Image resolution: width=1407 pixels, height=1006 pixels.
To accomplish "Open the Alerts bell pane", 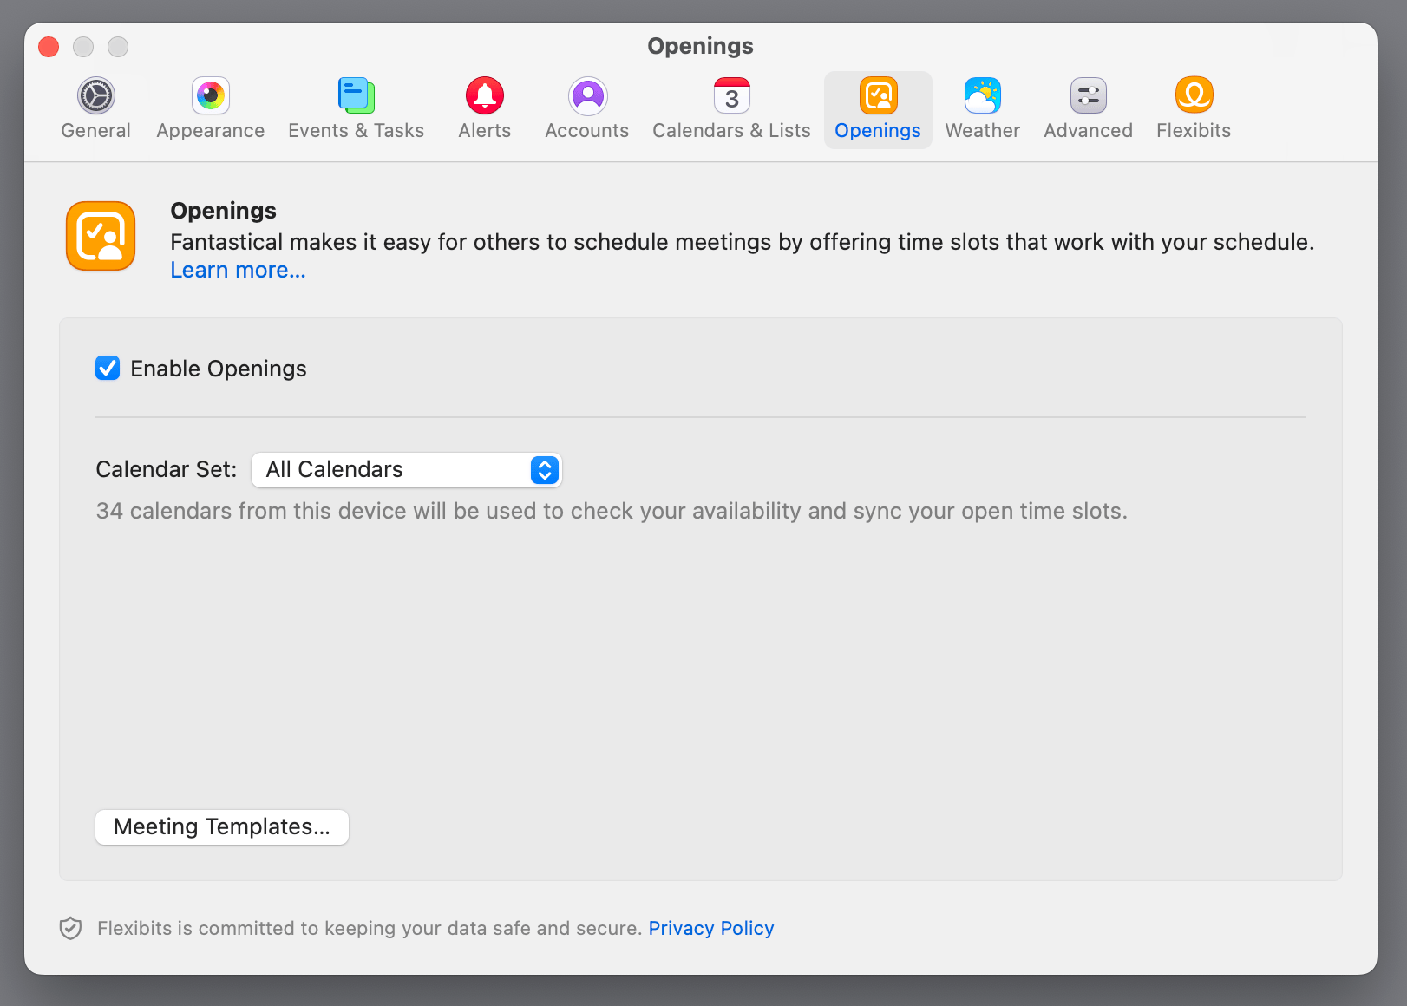I will (x=485, y=110).
